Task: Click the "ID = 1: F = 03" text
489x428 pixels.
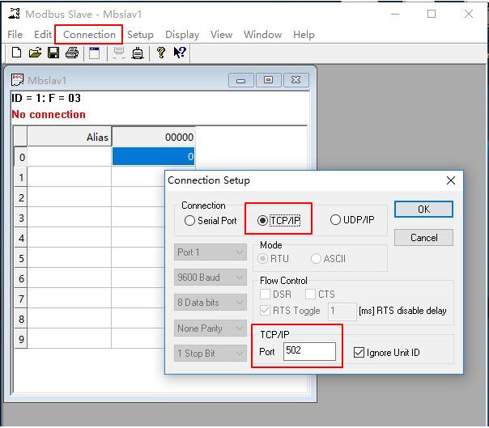Action: coord(46,98)
